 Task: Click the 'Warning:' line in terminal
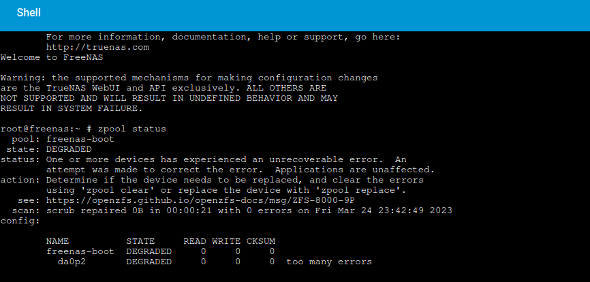tap(189, 78)
